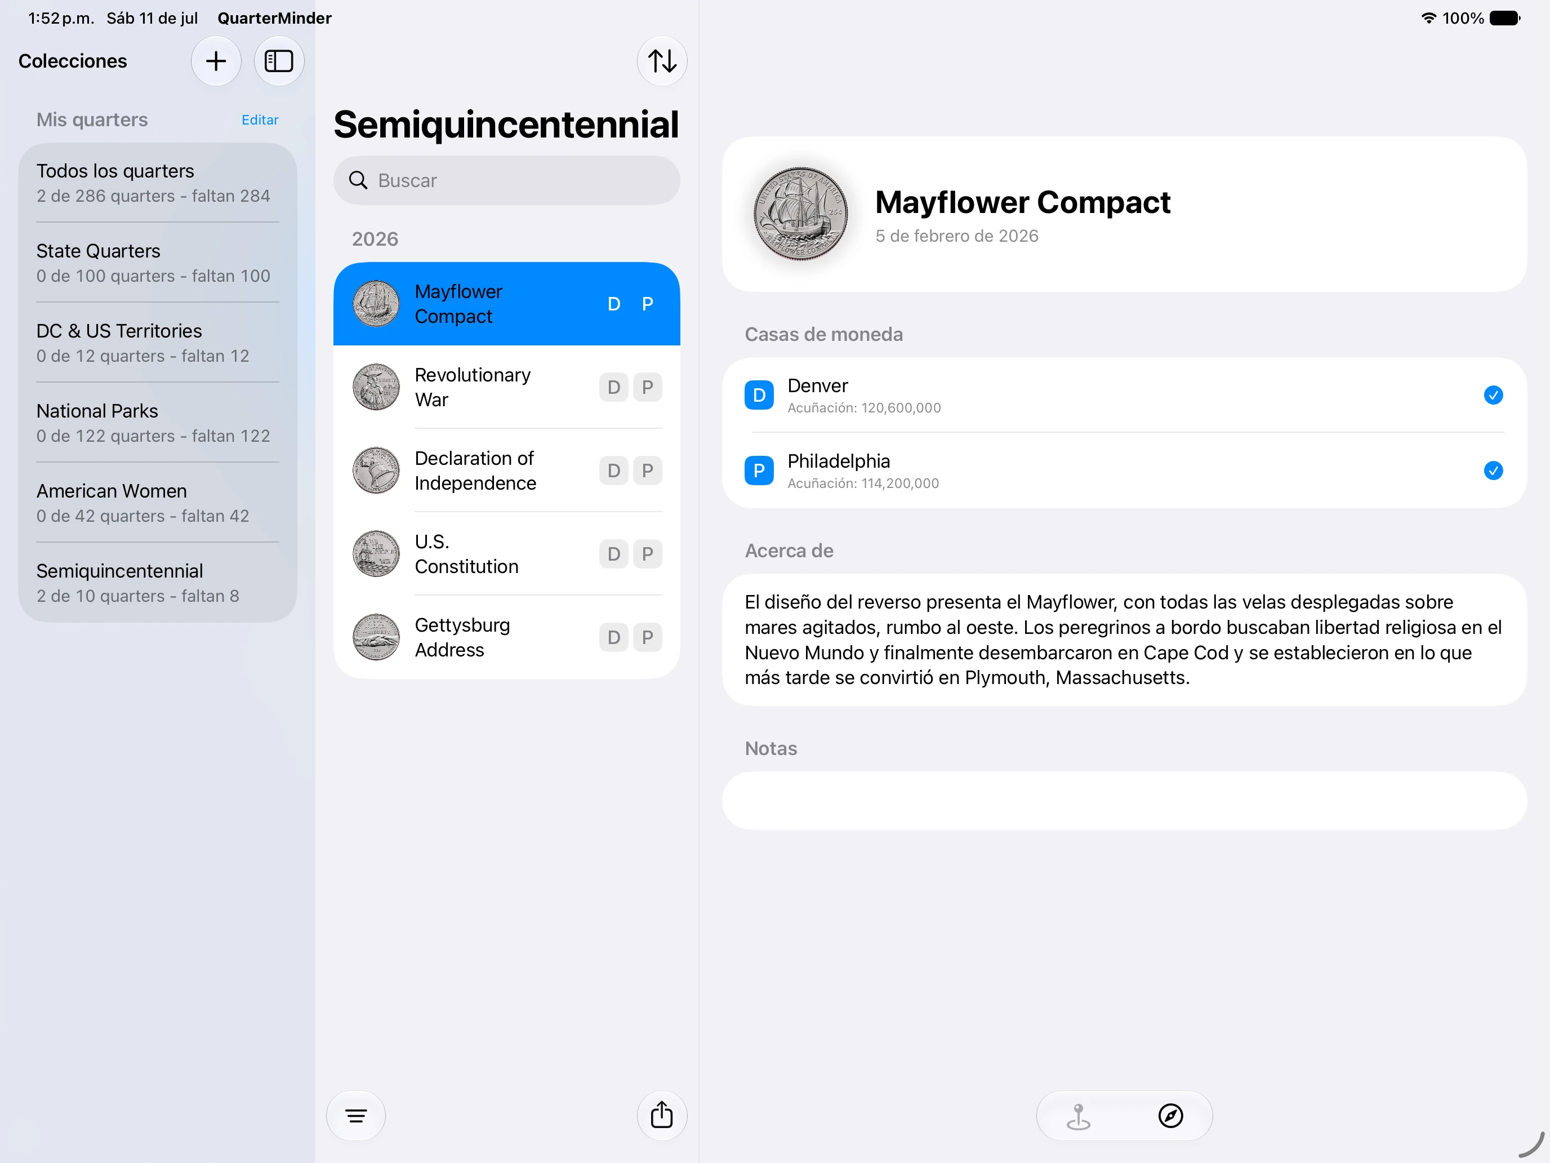Open Todos los quarters collection
The width and height of the screenshot is (1550, 1163).
(158, 183)
